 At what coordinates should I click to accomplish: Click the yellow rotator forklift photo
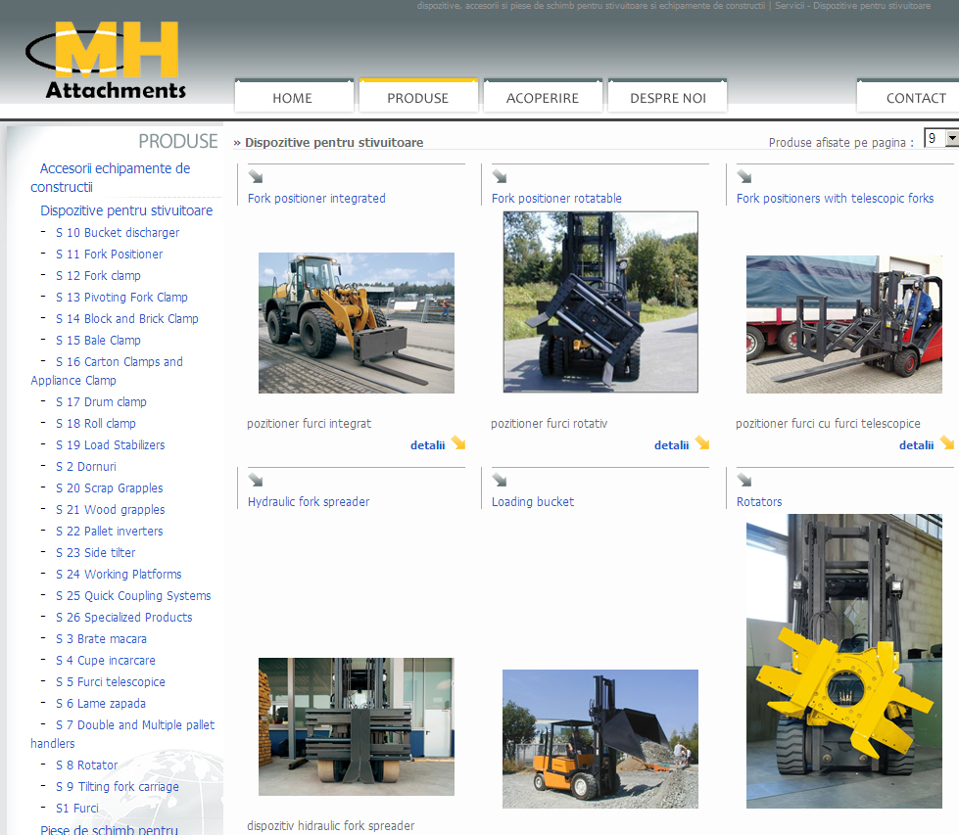click(x=843, y=661)
